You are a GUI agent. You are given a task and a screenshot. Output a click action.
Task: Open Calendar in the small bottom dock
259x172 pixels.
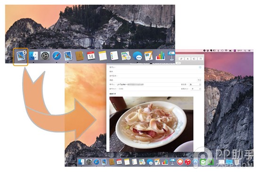pyautogui.click(x=119, y=162)
